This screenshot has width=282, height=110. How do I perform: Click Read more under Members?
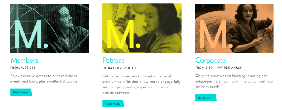coord(21,92)
